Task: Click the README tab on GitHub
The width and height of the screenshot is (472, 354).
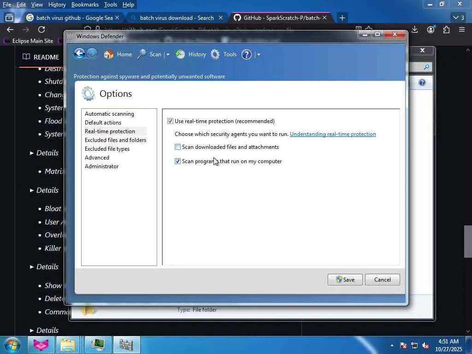Action: (x=41, y=57)
